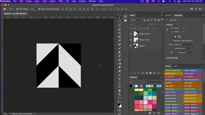Delete layer using Layers panel trash icon

[x=159, y=73]
